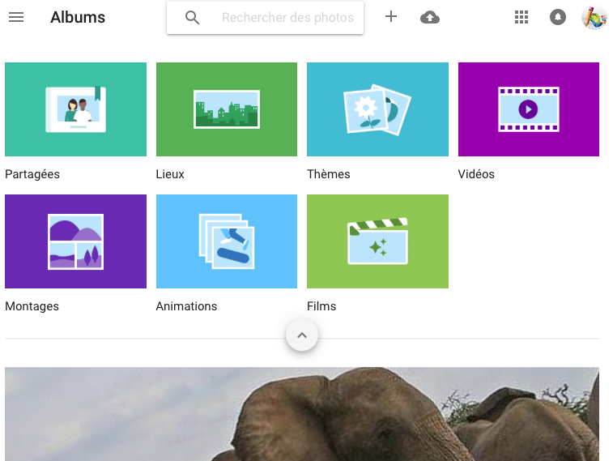Open the account profile avatar
The height and width of the screenshot is (461, 613).
click(x=594, y=17)
